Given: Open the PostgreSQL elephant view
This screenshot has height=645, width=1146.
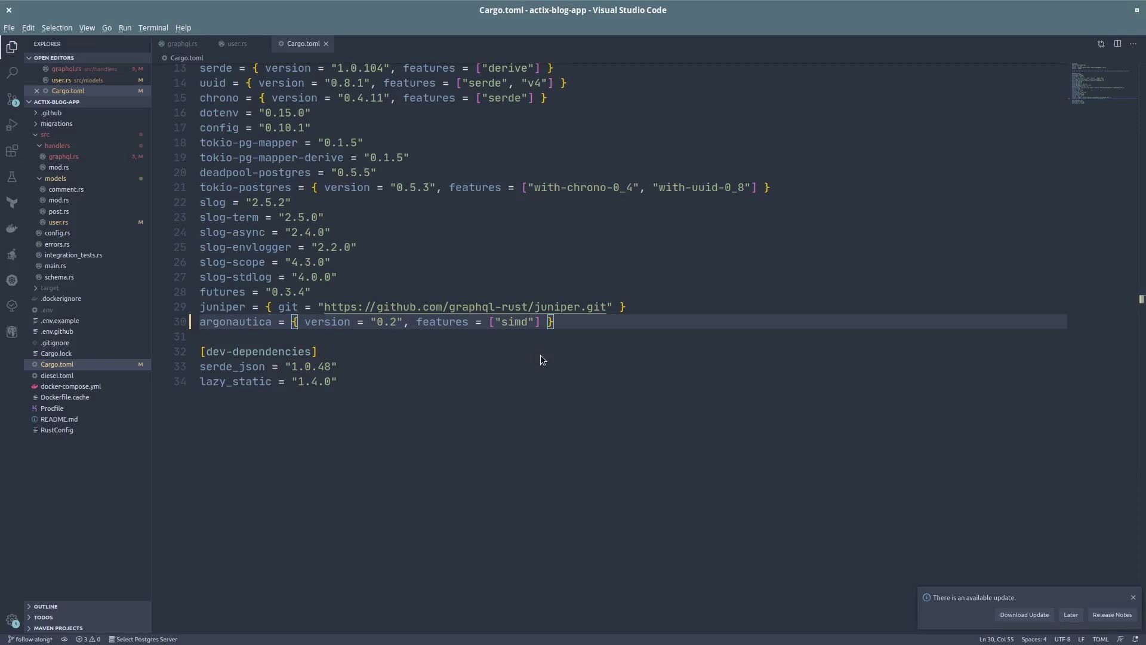Looking at the screenshot, I should click(12, 332).
